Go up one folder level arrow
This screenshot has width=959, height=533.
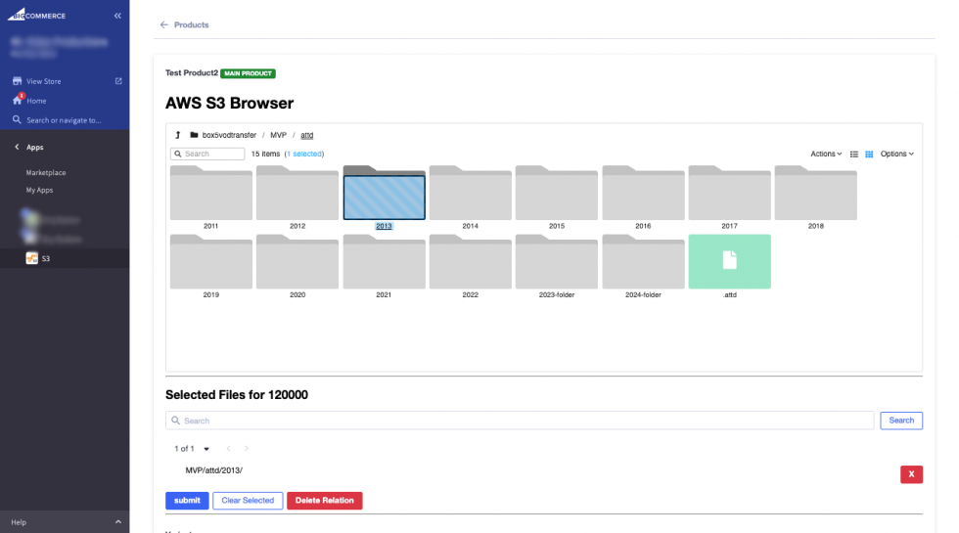(x=178, y=135)
